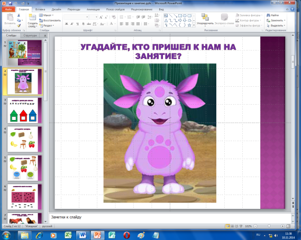The width and height of the screenshot is (301, 240).
Task: Justify the paragraph text
Action: click(x=138, y=24)
